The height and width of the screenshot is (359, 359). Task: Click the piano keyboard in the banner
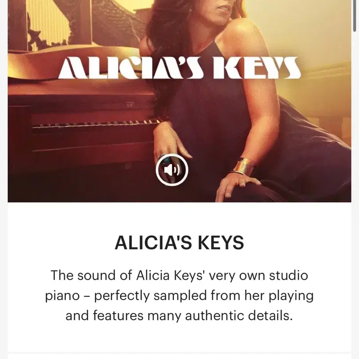pos(96,125)
